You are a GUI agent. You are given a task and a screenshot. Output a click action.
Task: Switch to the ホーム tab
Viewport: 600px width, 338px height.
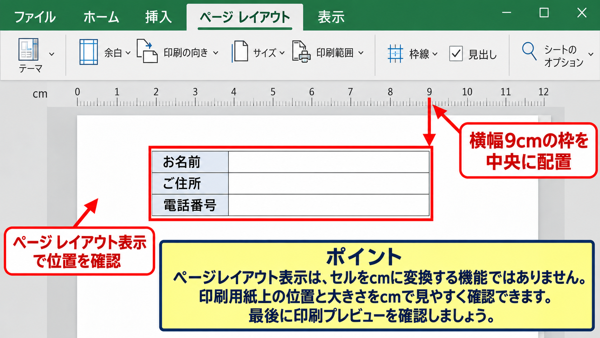[101, 17]
